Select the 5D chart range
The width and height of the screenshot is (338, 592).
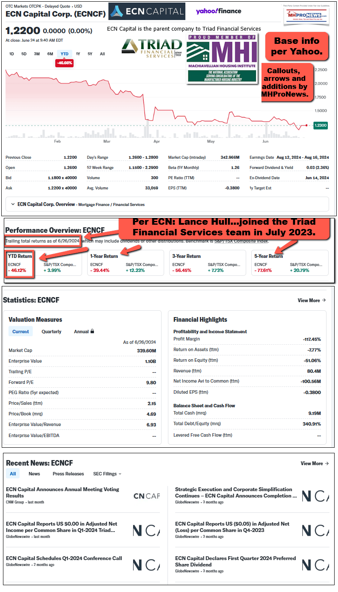pos(24,54)
